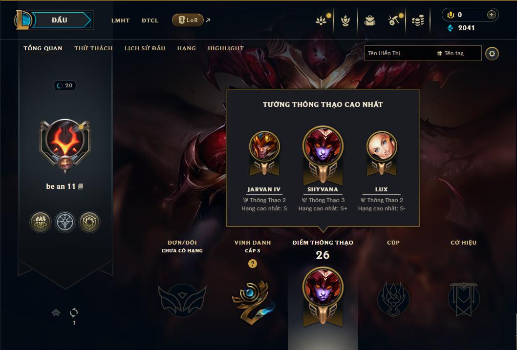The image size is (517, 350).
Task: Open the loot inventory bag icon
Action: (369, 21)
